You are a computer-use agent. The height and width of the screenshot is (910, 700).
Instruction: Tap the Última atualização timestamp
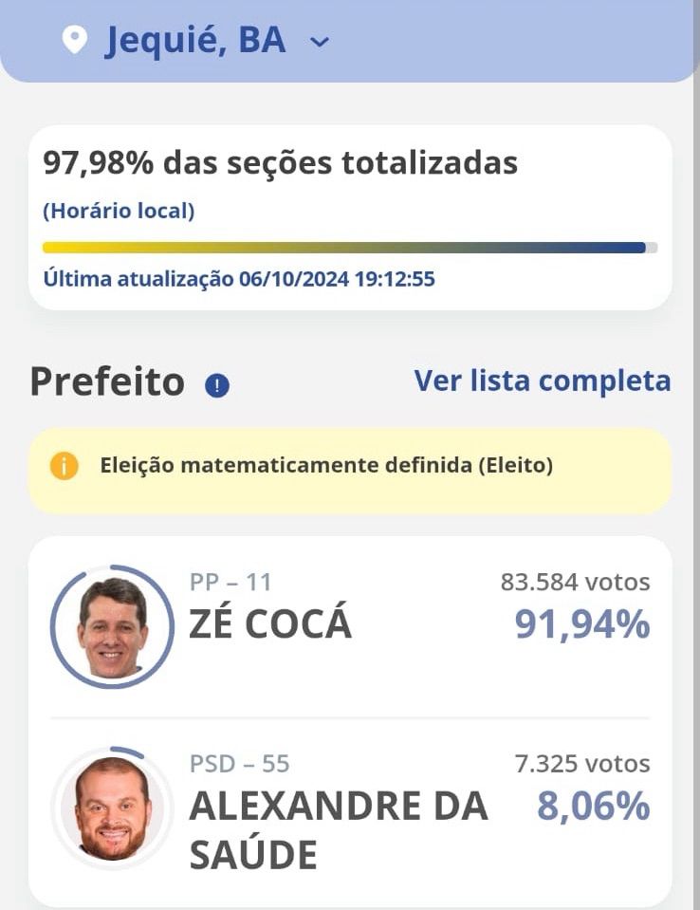click(x=239, y=279)
